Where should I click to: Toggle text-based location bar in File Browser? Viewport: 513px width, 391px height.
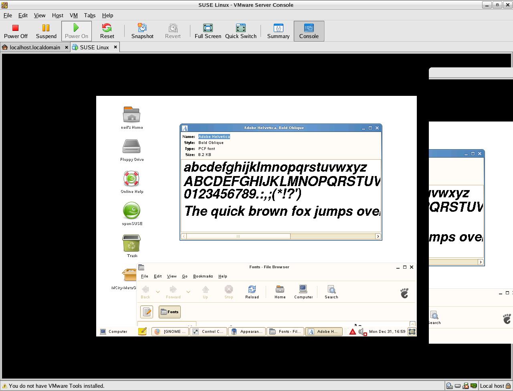click(147, 312)
